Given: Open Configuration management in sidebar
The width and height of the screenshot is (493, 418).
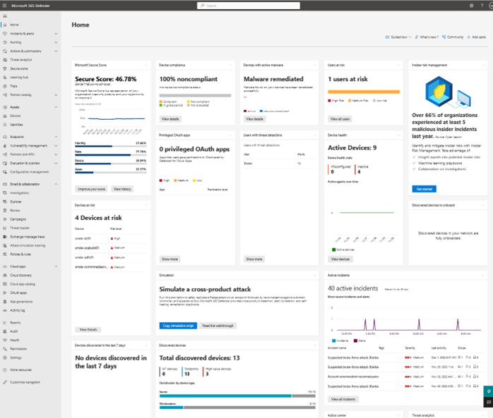Looking at the screenshot, I should coord(29,172).
